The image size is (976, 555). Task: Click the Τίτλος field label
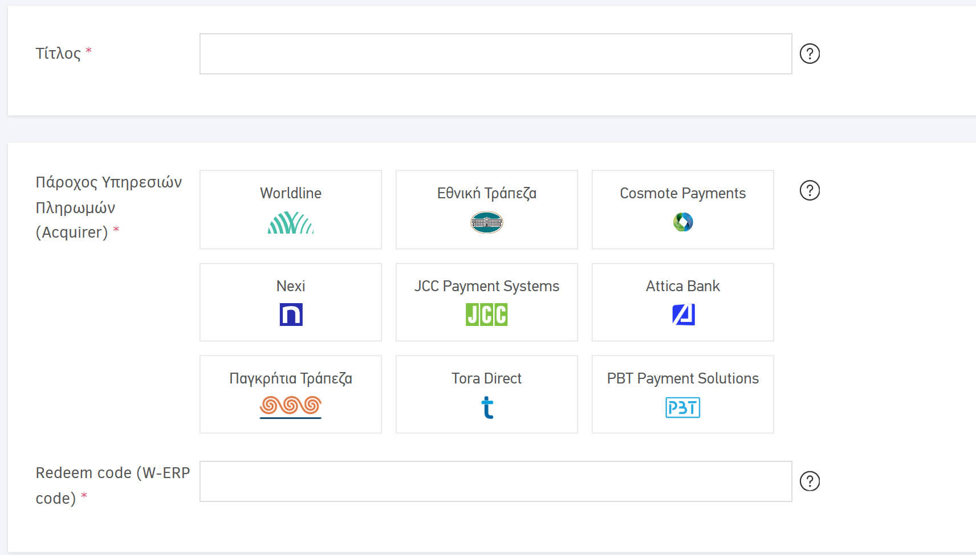tap(63, 53)
